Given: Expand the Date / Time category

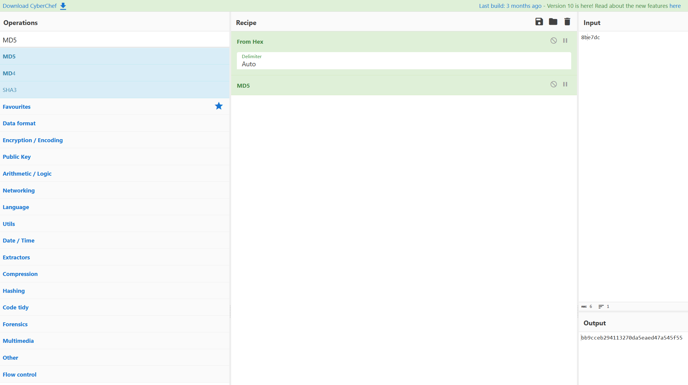Looking at the screenshot, I should [115, 240].
